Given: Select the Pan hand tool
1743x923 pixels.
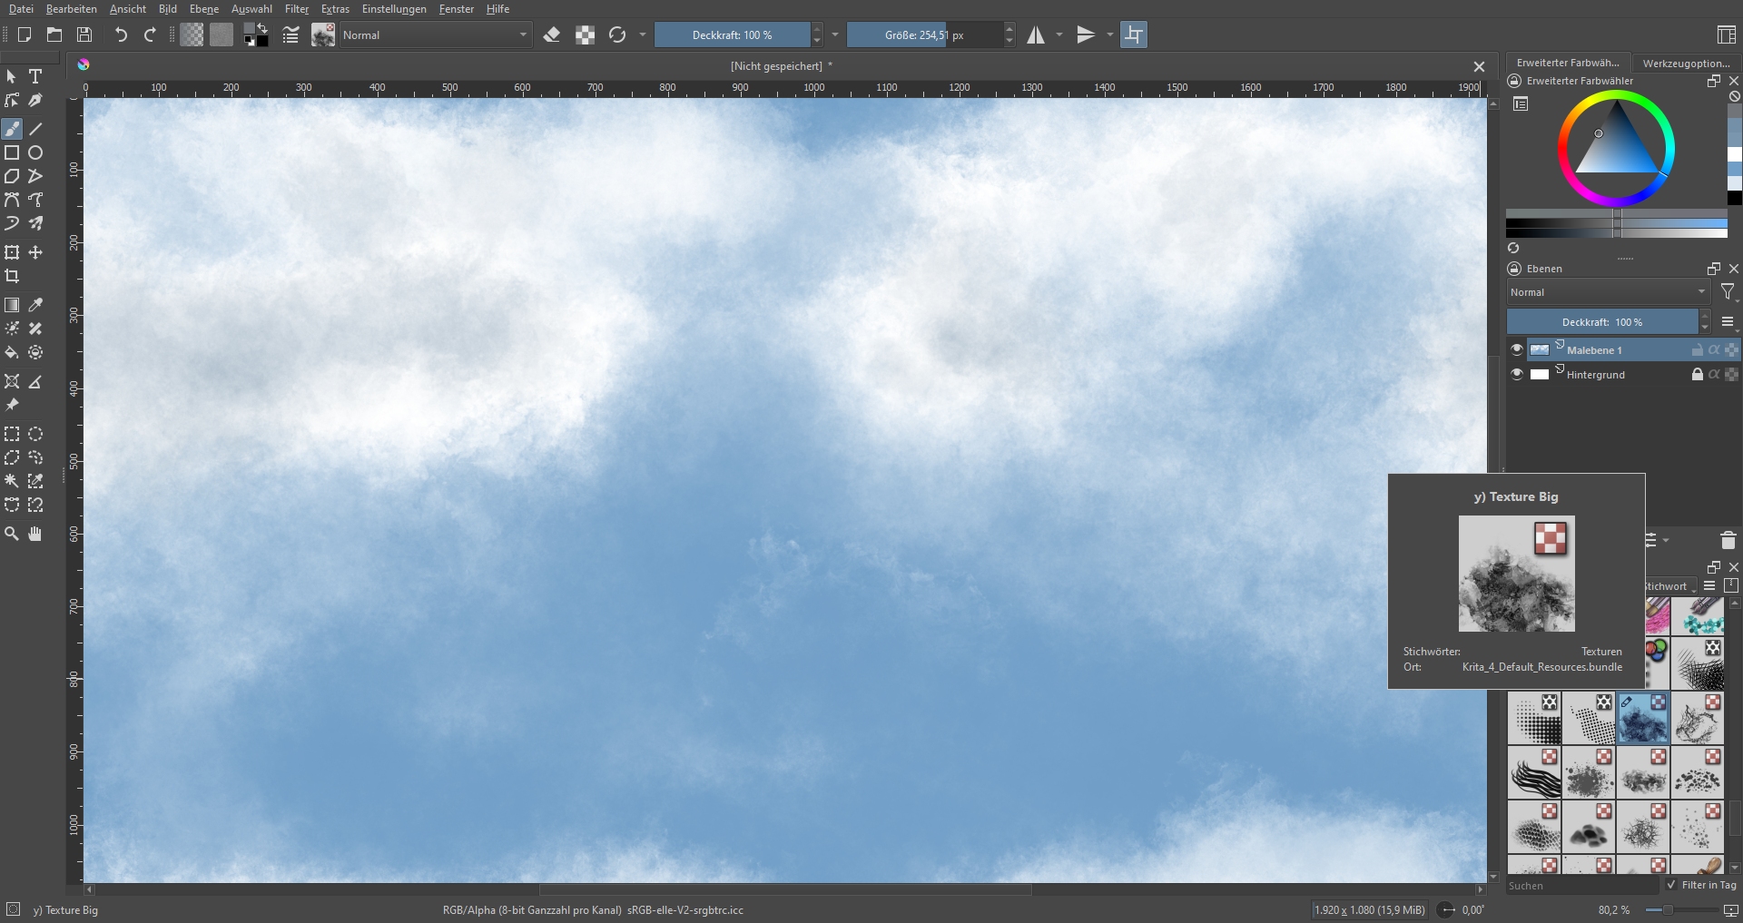Looking at the screenshot, I should point(35,534).
